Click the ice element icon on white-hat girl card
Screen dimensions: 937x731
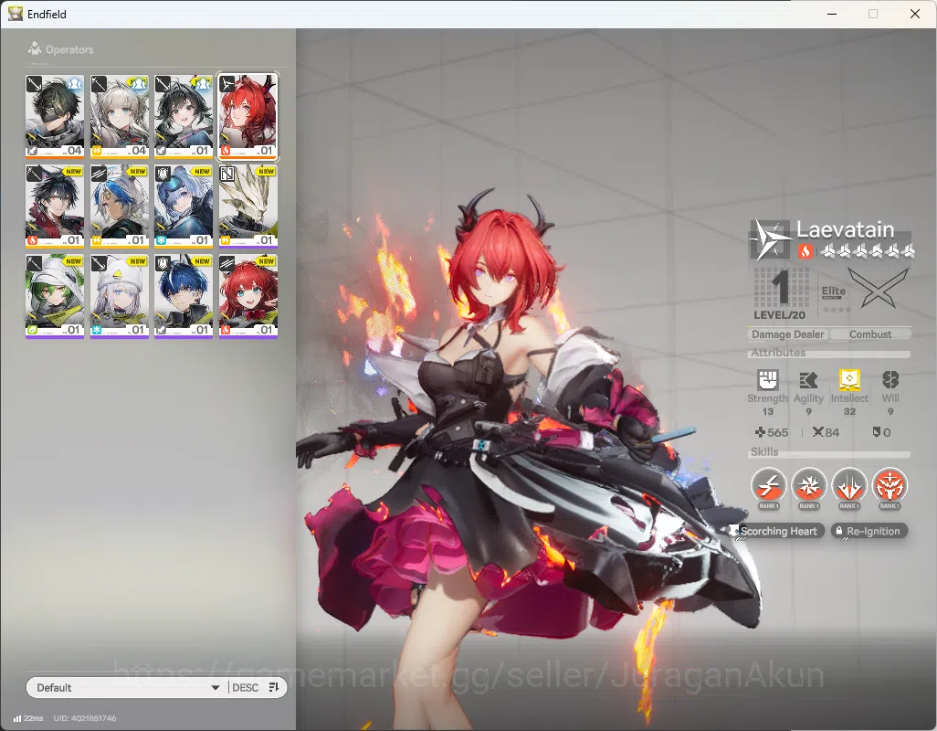[96, 329]
